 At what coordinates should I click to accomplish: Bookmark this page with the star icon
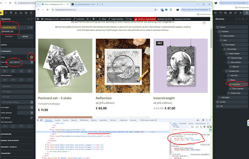[156, 10]
